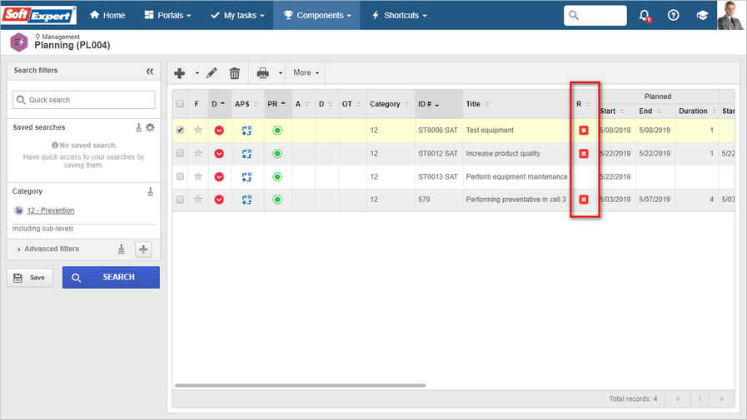Star the Increase product quality row
Viewport: 747px width, 420px height.
[x=198, y=153]
